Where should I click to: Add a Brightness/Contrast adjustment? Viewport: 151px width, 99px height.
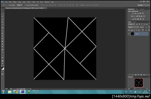click(x=133, y=14)
